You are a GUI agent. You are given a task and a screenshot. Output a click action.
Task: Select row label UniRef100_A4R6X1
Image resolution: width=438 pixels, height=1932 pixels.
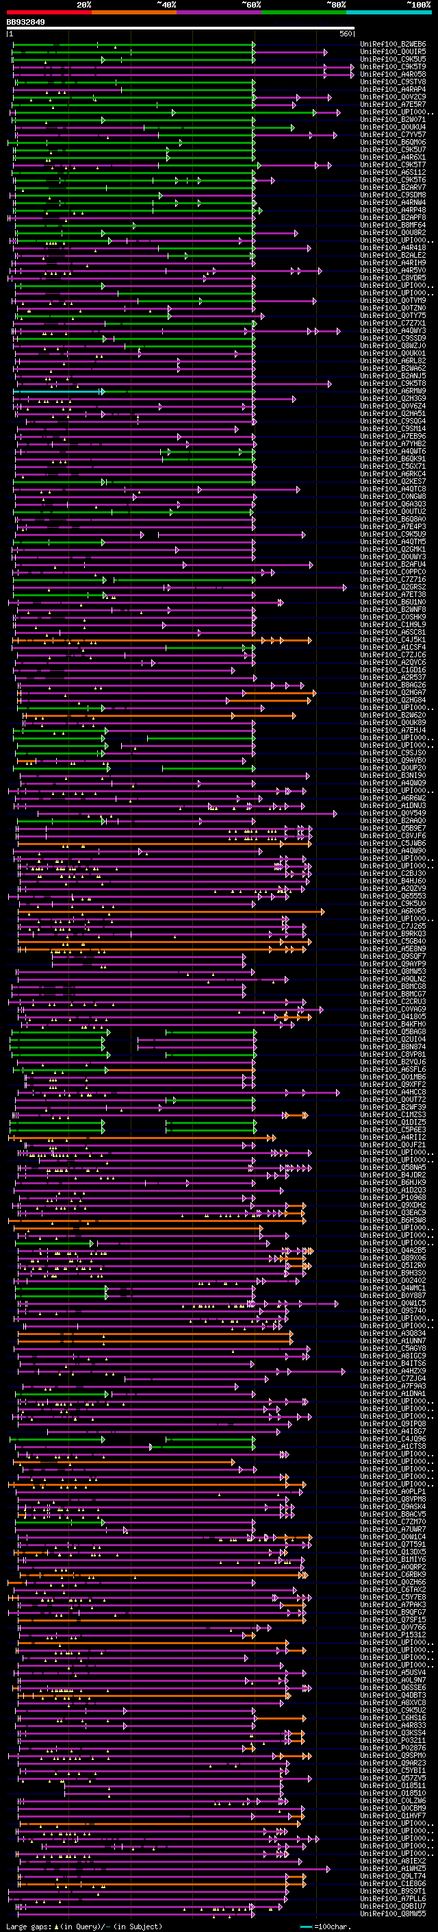click(393, 158)
